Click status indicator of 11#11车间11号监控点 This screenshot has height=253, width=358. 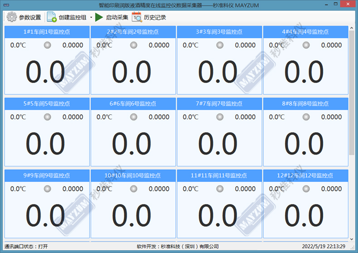tap(220, 189)
